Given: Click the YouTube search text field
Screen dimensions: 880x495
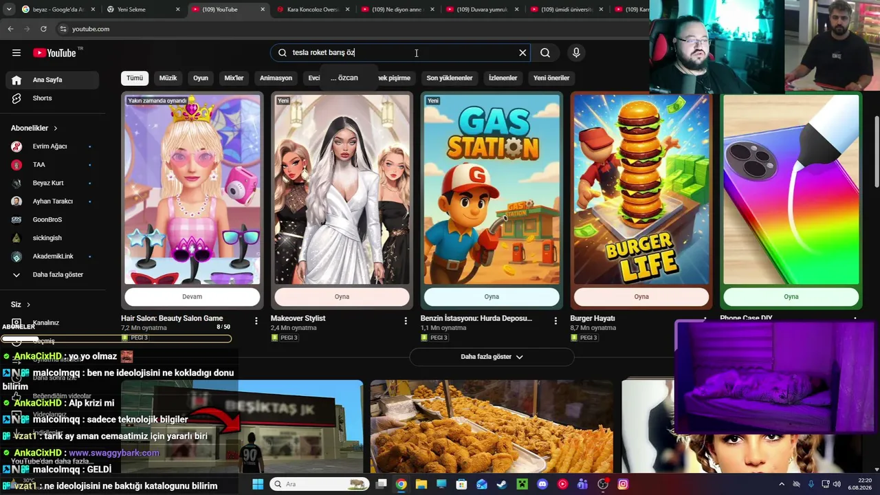Looking at the screenshot, I should pos(401,53).
